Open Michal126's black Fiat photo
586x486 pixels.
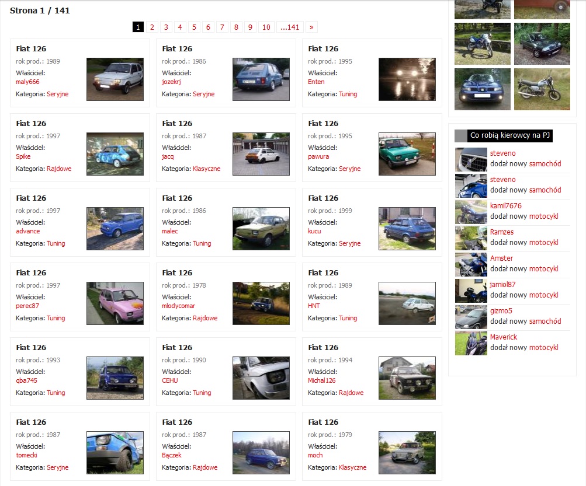[x=407, y=377]
